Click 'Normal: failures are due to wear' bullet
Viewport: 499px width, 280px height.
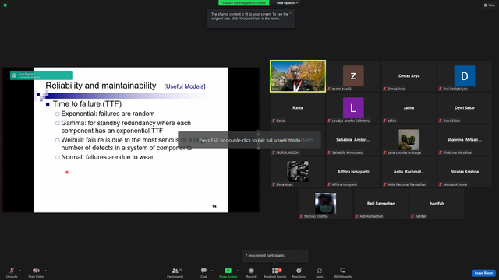[x=108, y=157]
